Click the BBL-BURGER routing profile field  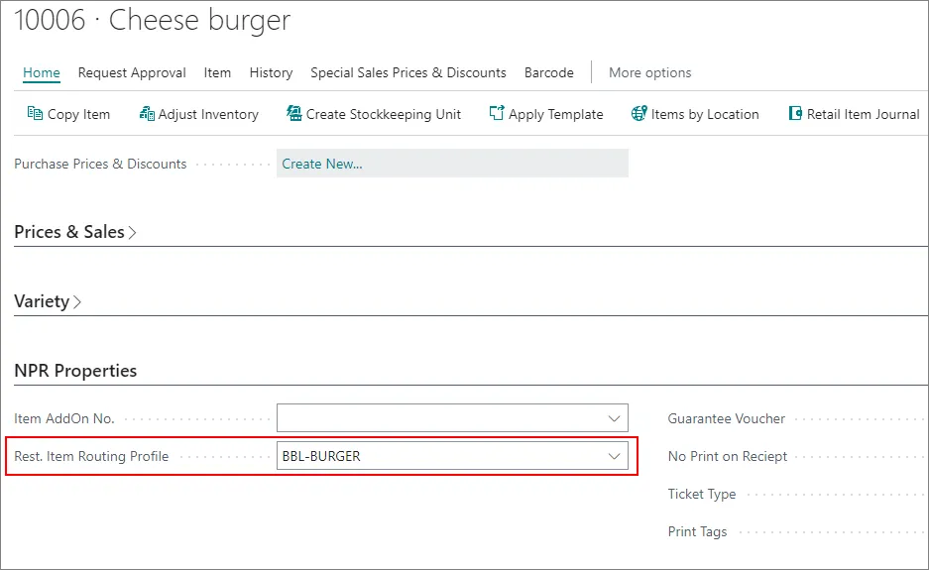click(452, 456)
